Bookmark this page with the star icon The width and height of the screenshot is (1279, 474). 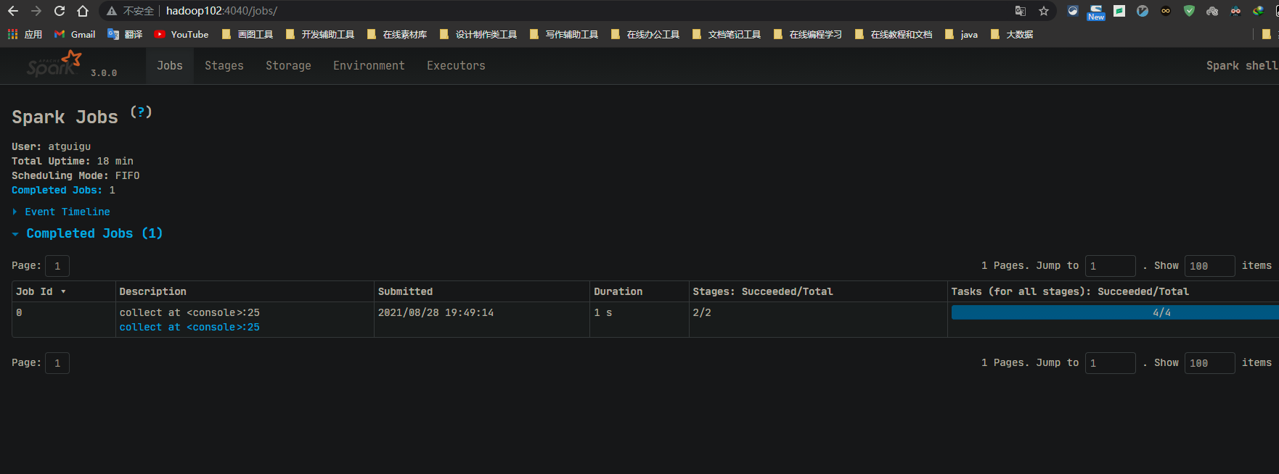(1044, 11)
